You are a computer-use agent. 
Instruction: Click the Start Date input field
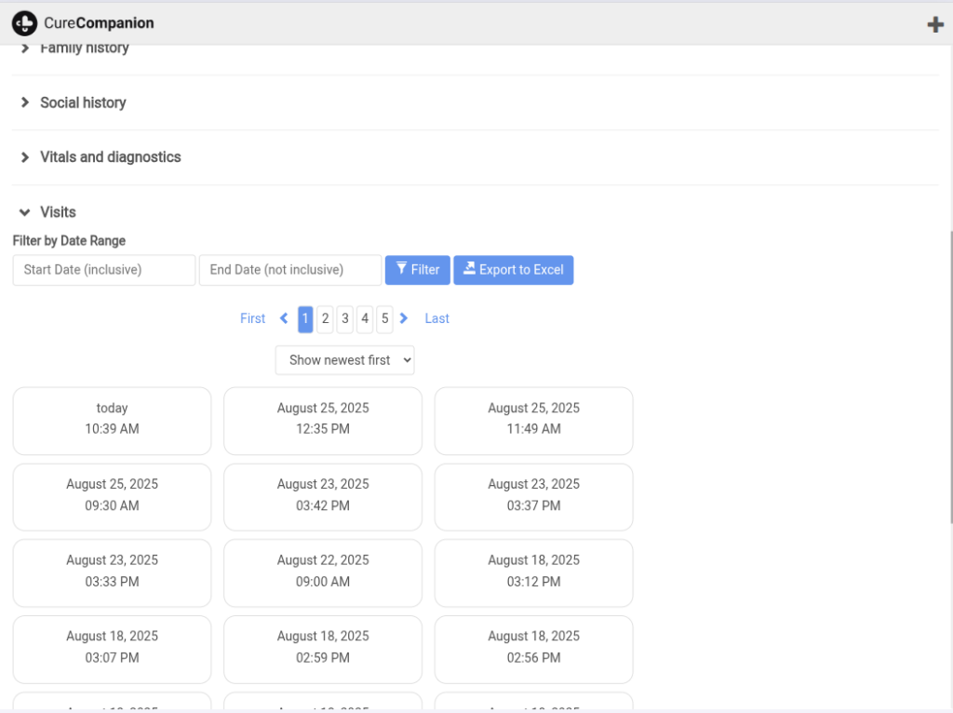click(x=104, y=270)
